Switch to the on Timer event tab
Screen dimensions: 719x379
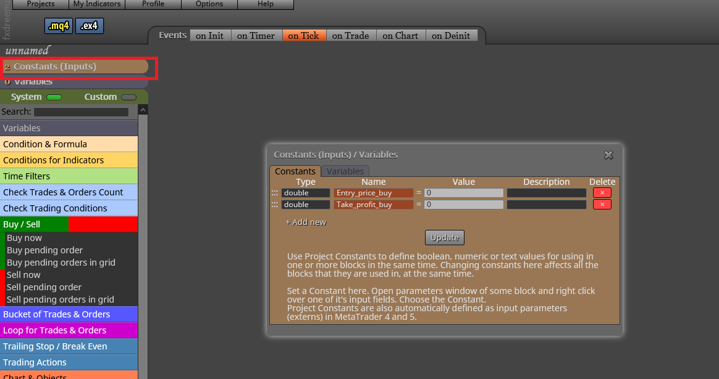pos(256,35)
